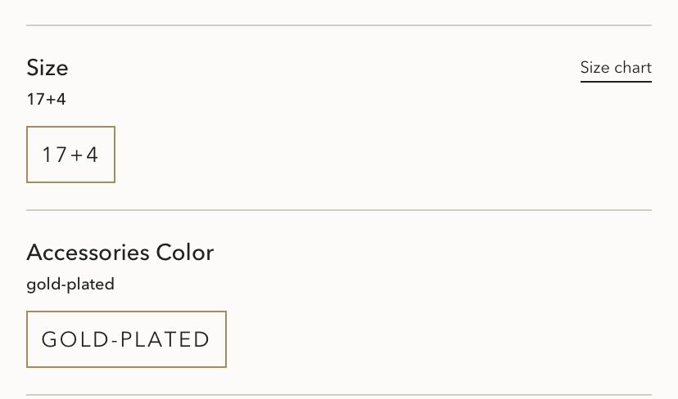Click the lowercase gold-plated text under Accessories Color
This screenshot has height=399, width=678.
70,285
